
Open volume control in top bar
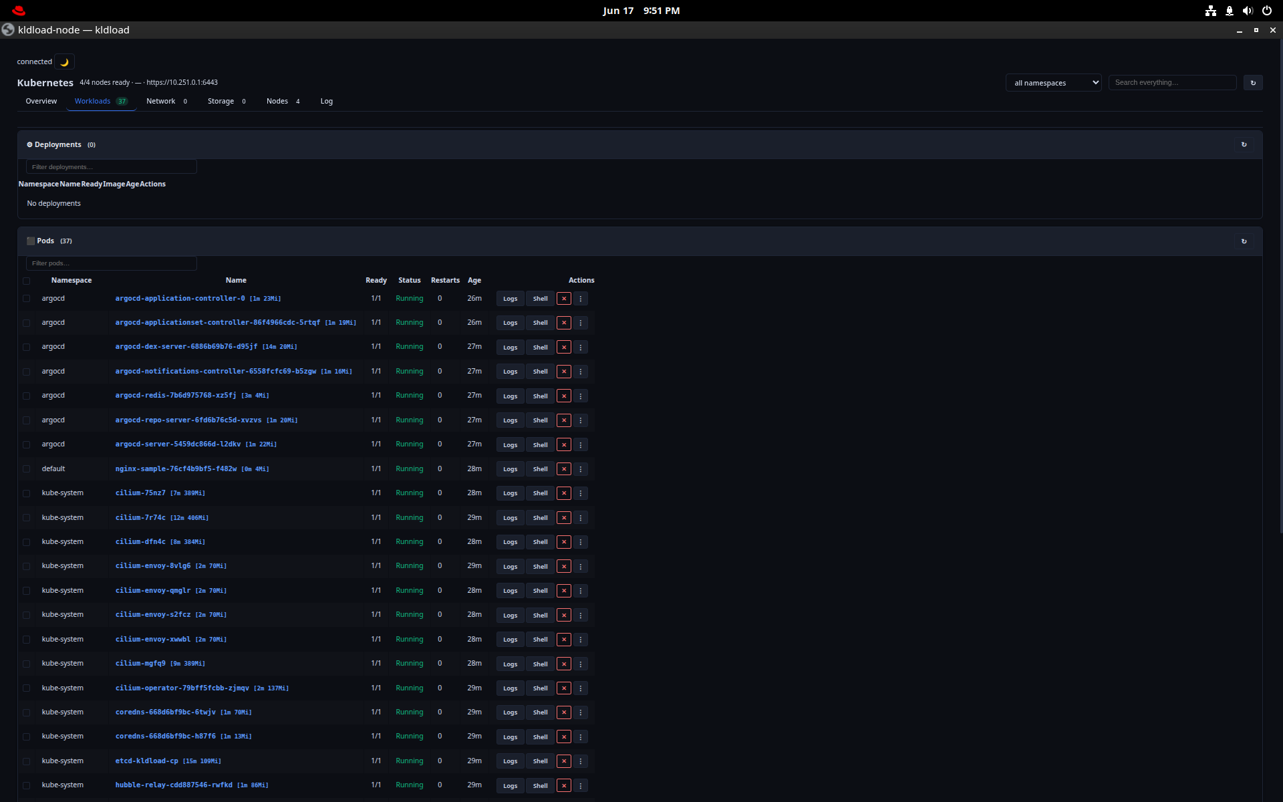(1248, 11)
